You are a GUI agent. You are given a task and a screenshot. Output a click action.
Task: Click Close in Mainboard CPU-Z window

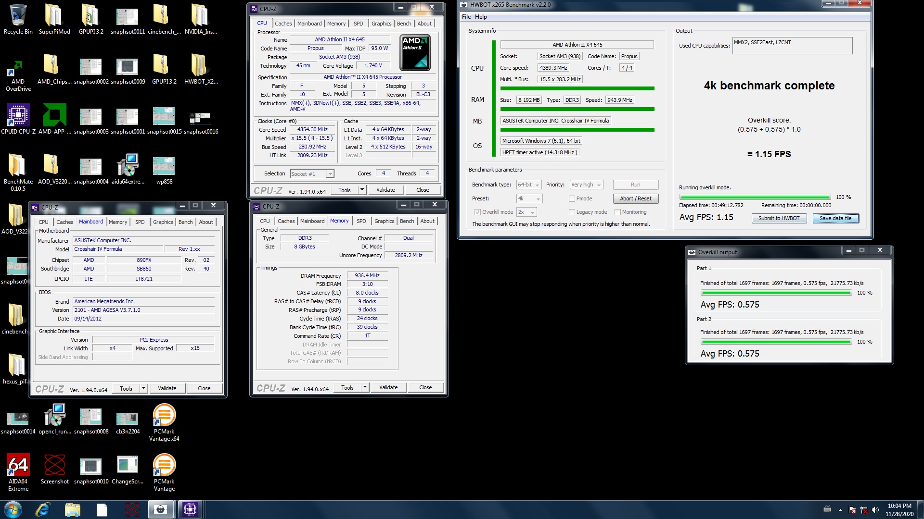204,388
